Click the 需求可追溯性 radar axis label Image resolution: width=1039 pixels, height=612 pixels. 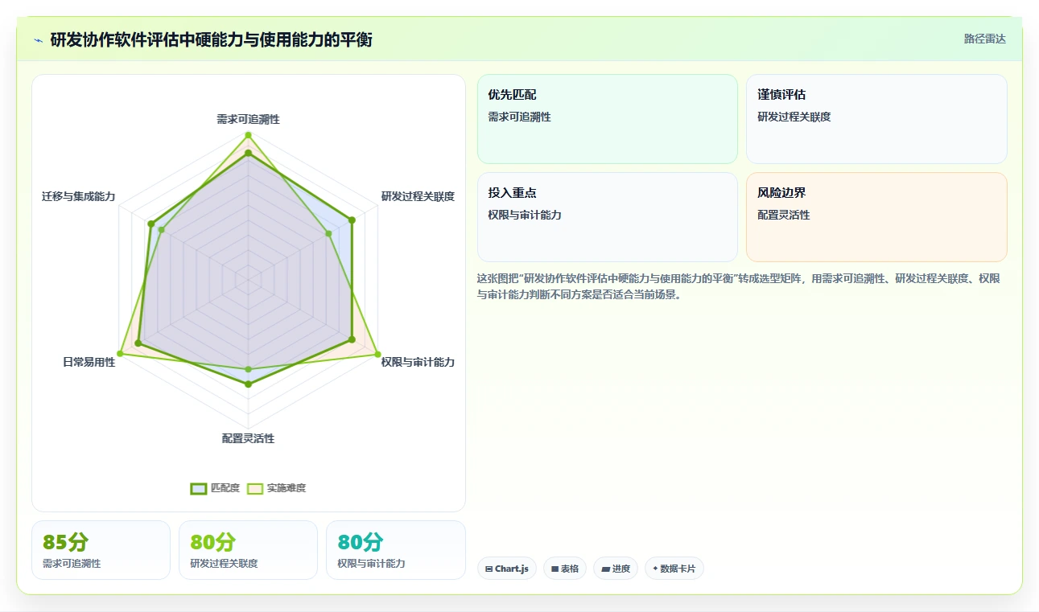click(248, 119)
